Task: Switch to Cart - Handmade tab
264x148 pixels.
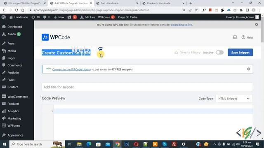Action: (x=116, y=3)
